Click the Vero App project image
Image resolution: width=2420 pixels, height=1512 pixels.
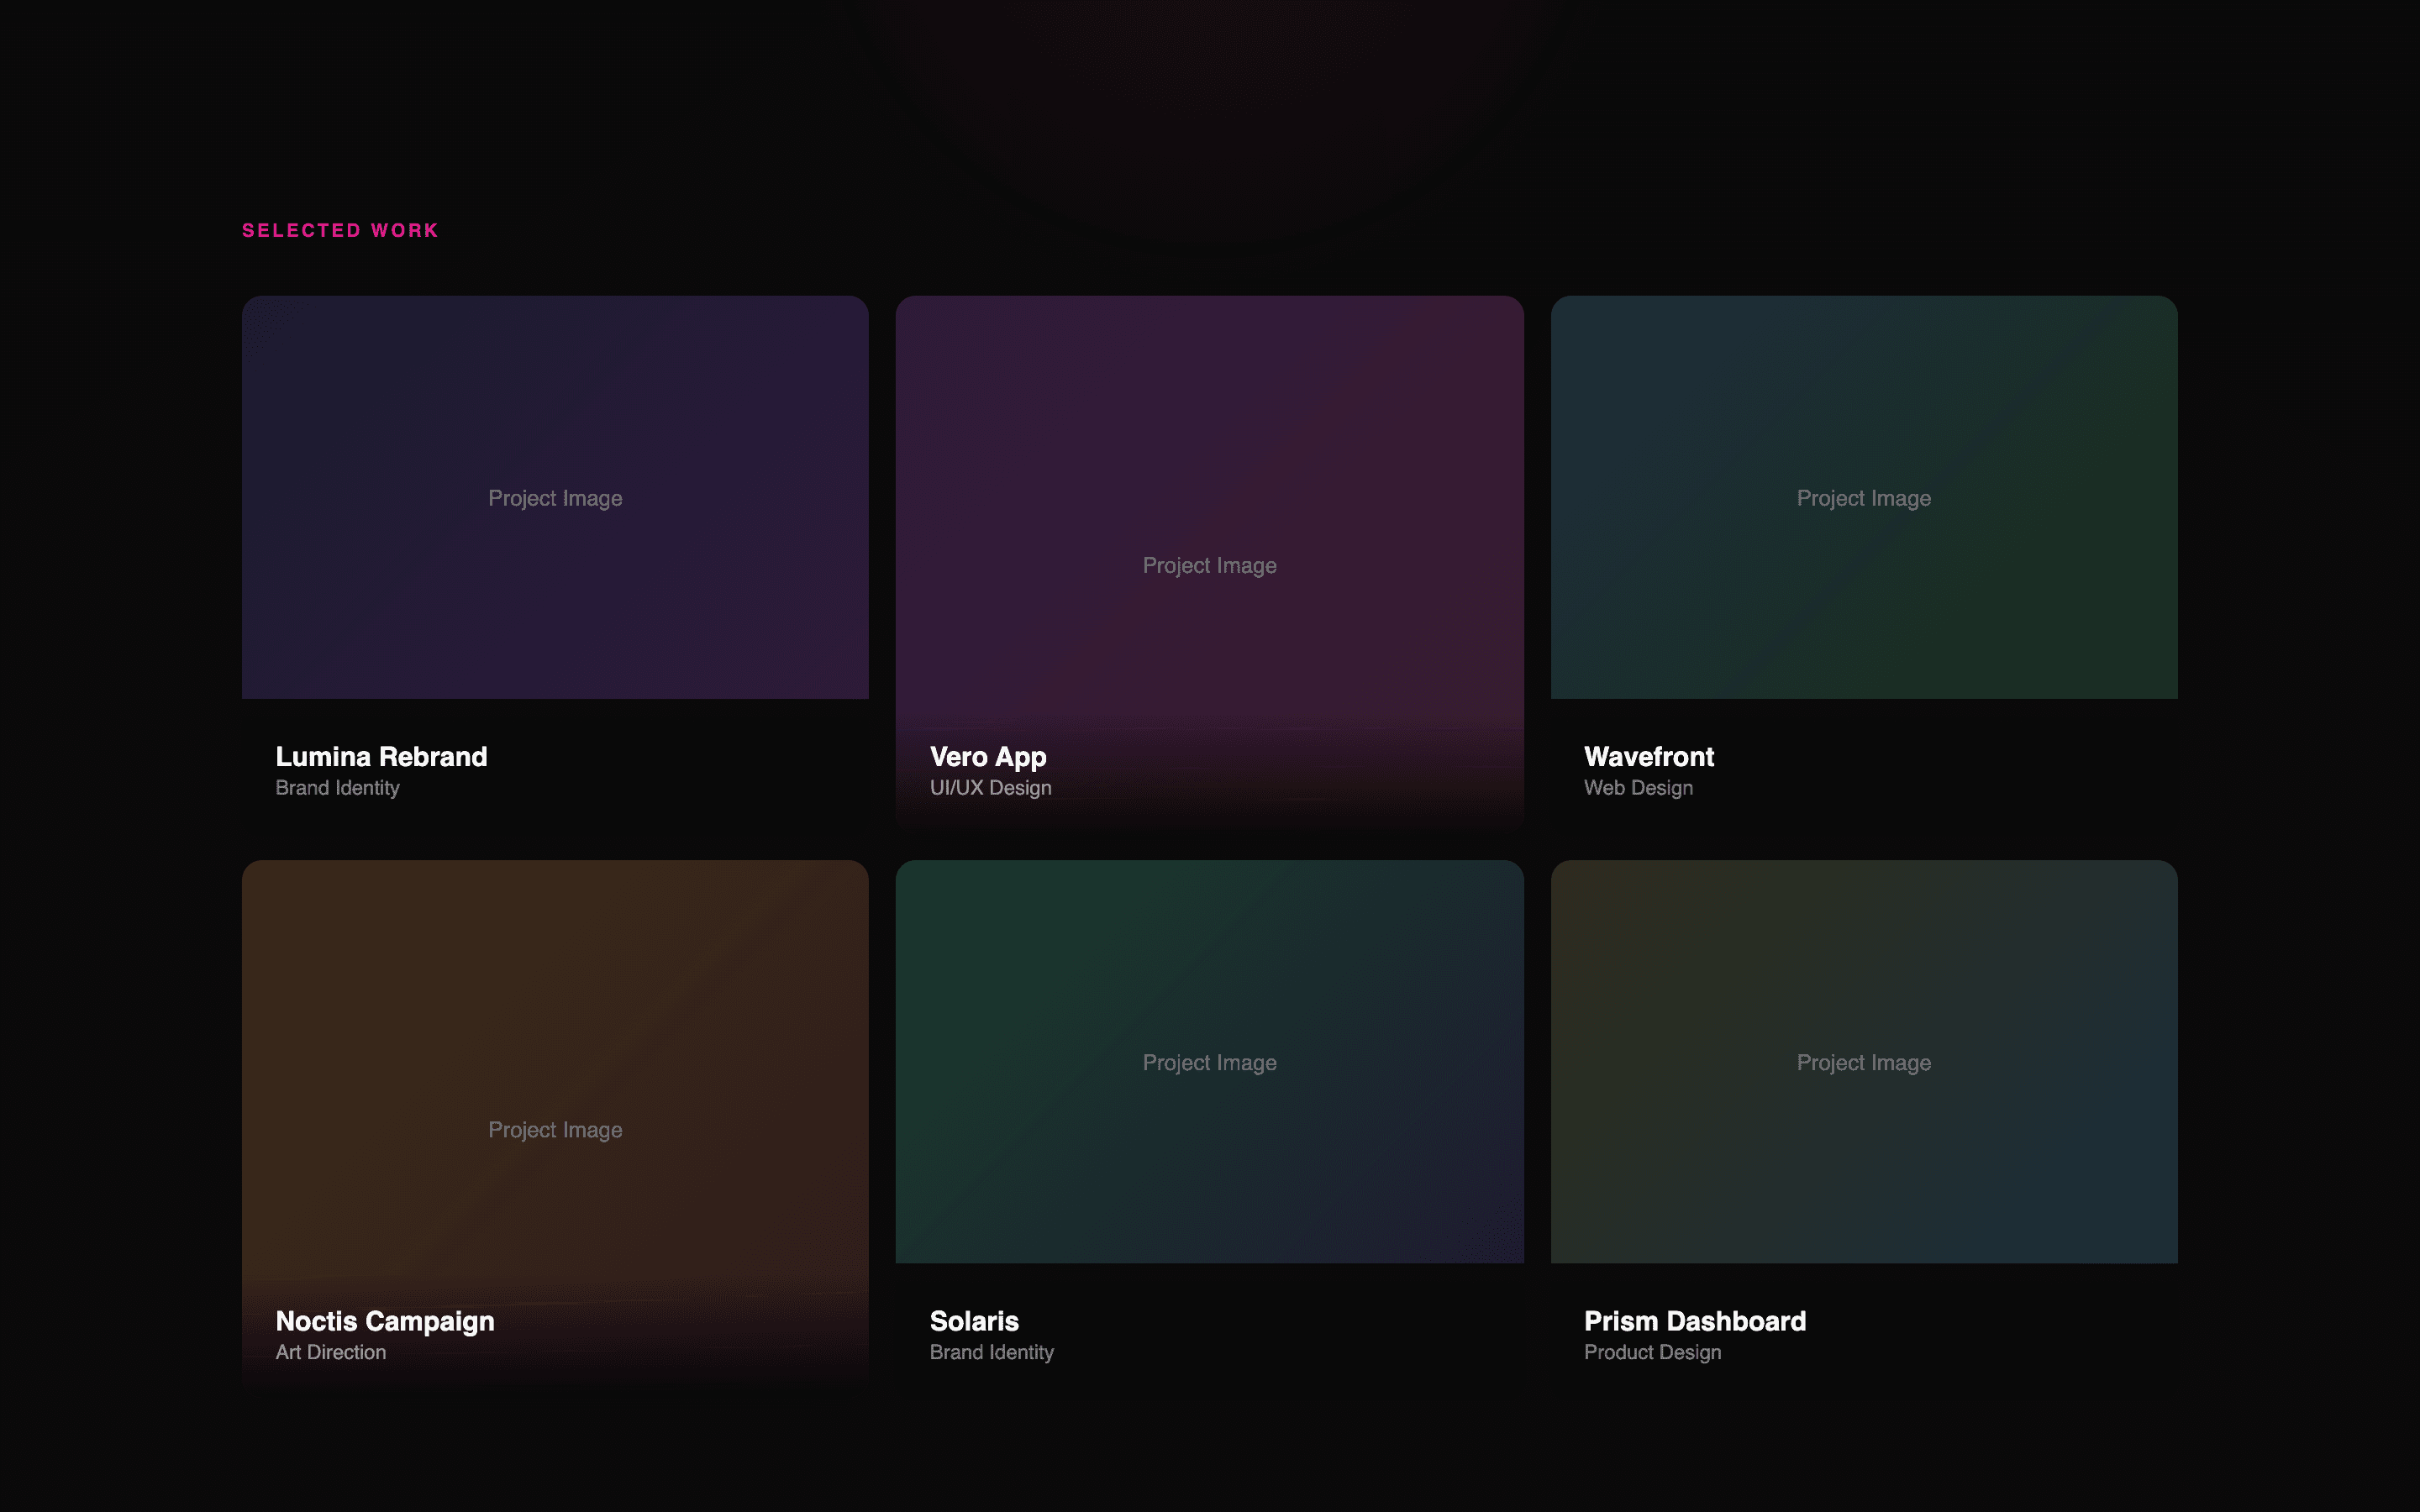pos(1209,565)
